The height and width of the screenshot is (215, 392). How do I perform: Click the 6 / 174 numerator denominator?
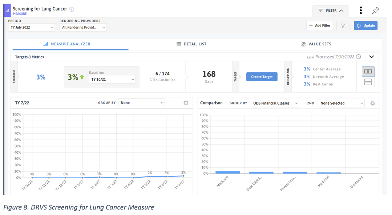(162, 74)
